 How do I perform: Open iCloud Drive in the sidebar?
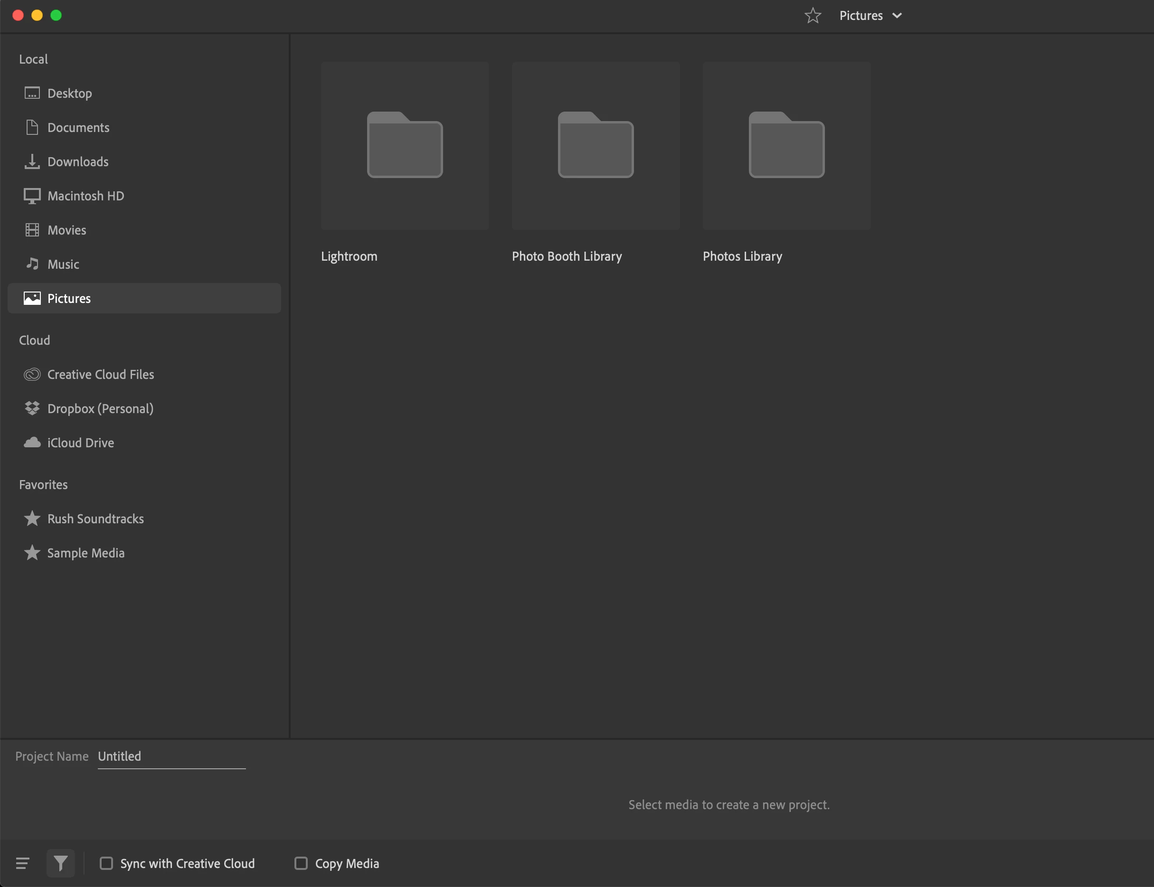pos(80,443)
